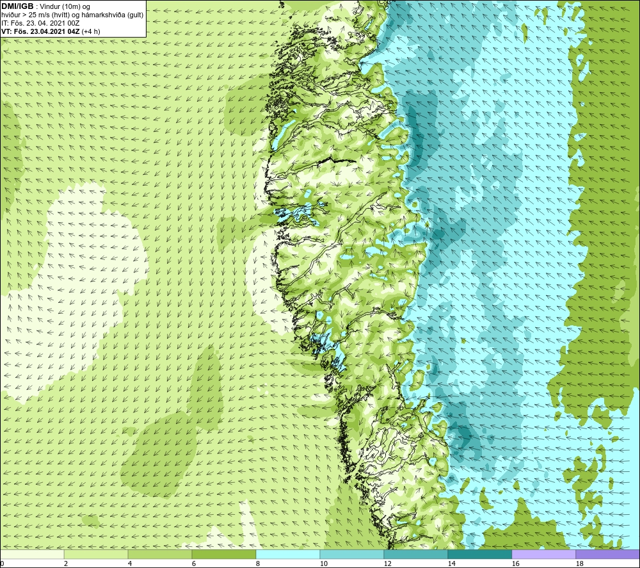Click the scale label "2"
Viewport: 640px width, 568px height.
click(66, 564)
